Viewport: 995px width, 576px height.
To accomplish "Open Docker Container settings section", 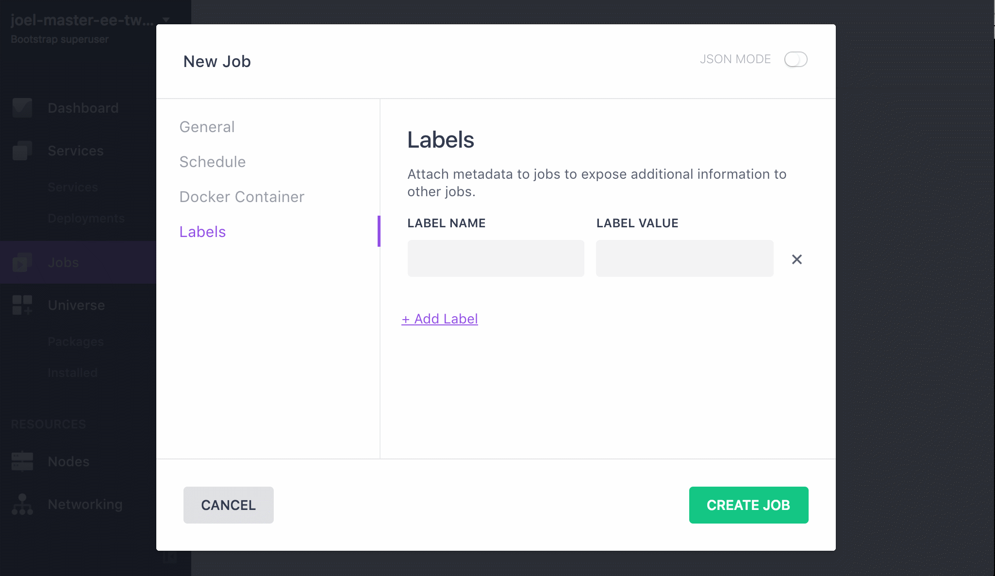I will pos(242,196).
